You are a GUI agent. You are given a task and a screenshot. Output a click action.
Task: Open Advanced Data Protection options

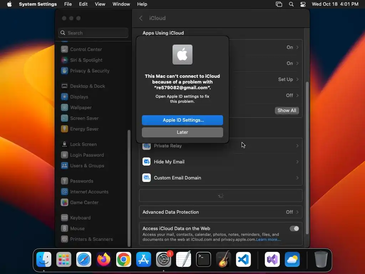click(x=221, y=212)
